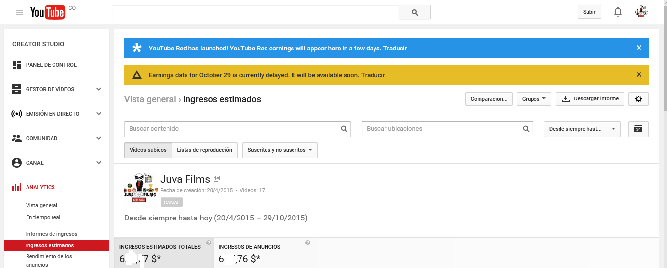667x268 pixels.
Task: Click magnifier in Buscar contenido field
Action: (x=344, y=129)
